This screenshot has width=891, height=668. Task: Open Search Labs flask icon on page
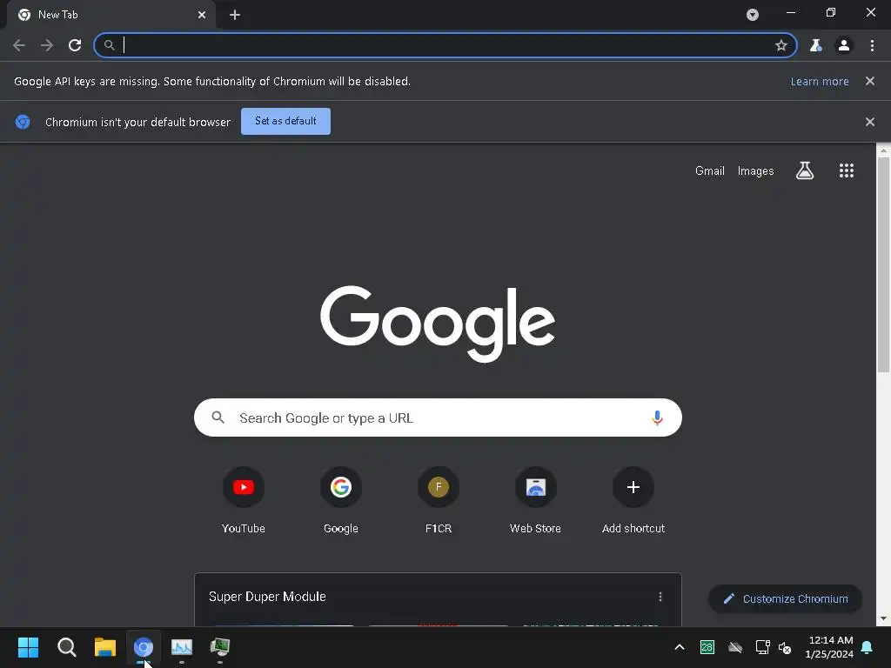pyautogui.click(x=805, y=170)
